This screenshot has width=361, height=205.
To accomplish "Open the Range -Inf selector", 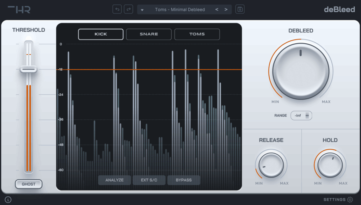I will (301, 115).
